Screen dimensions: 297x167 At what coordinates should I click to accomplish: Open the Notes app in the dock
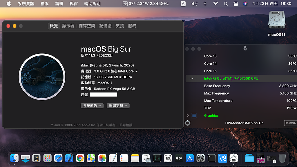point(135,158)
